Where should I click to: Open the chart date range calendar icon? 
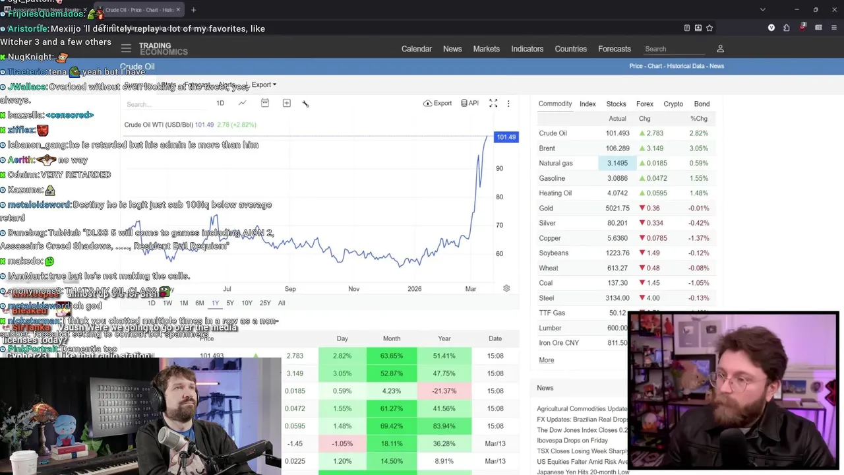(x=264, y=103)
